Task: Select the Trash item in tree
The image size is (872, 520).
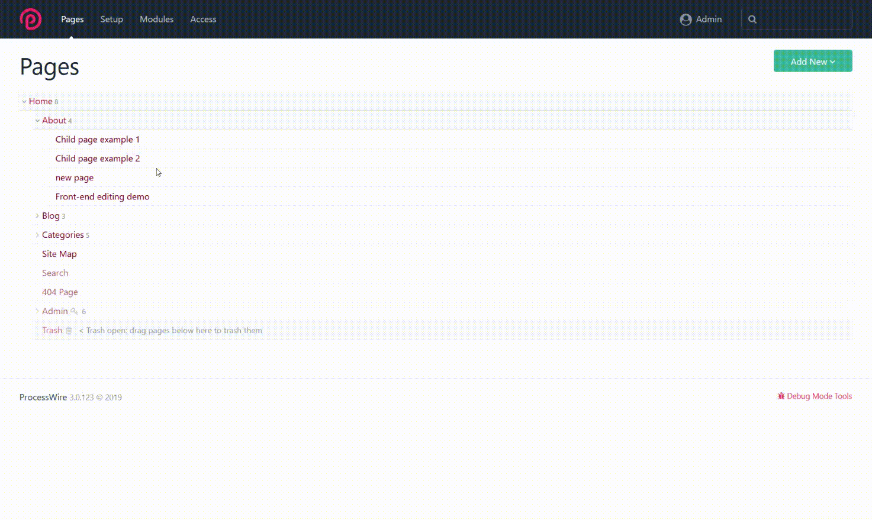Action: 52,330
